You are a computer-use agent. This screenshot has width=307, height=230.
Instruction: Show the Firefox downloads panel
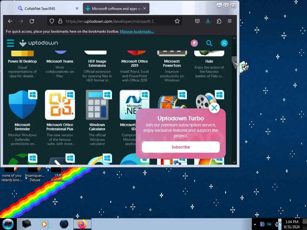[208, 21]
